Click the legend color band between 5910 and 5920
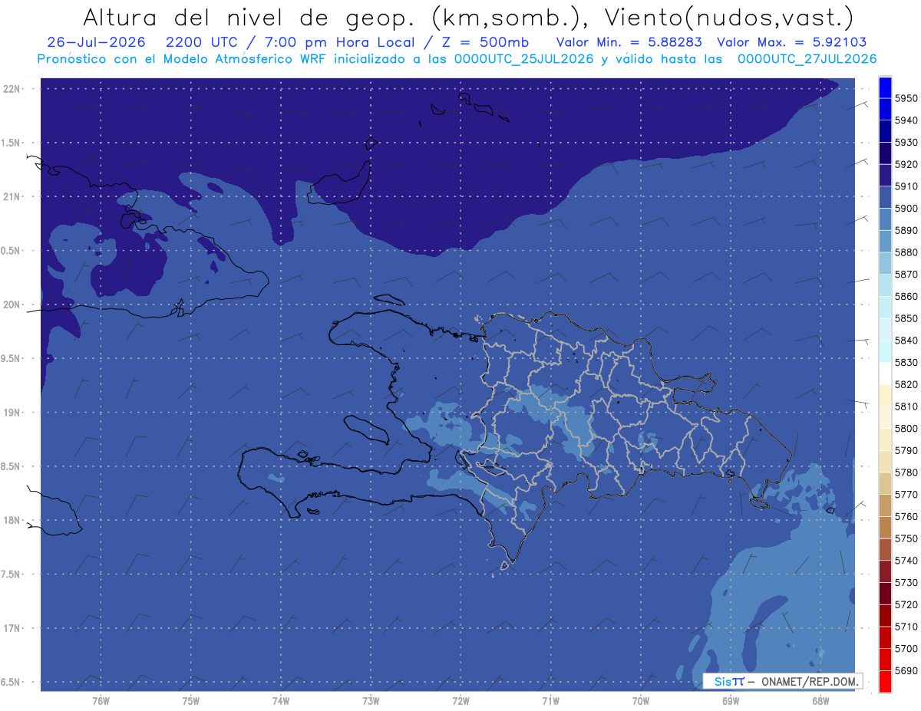Screen dimensions: 921x711 coord(885,175)
